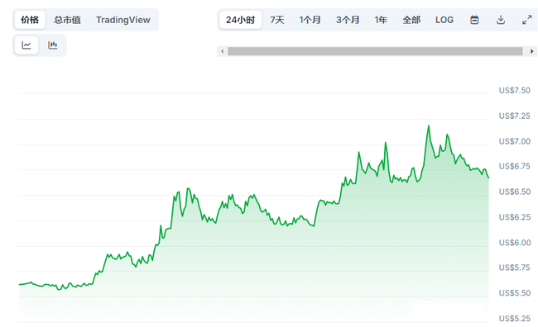Click the highest price peak on chart

(x=429, y=126)
